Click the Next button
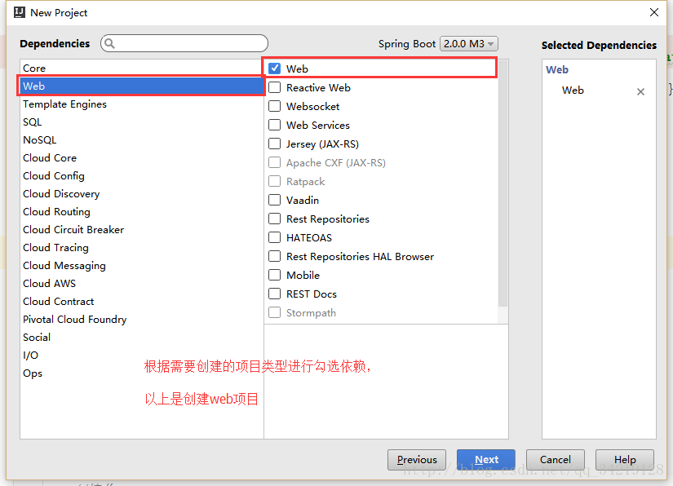This screenshot has height=486, width=673. pyautogui.click(x=485, y=460)
